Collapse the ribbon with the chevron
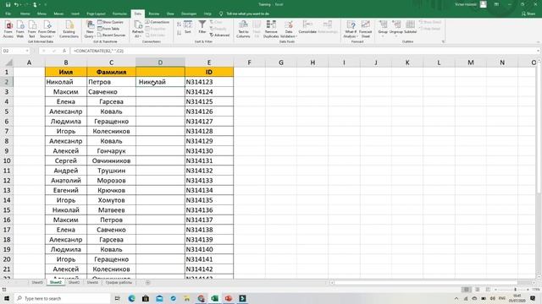 [538, 41]
